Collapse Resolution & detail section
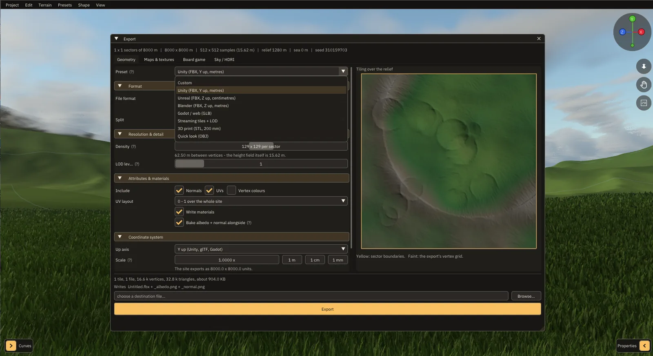This screenshot has height=356, width=653. [x=120, y=134]
